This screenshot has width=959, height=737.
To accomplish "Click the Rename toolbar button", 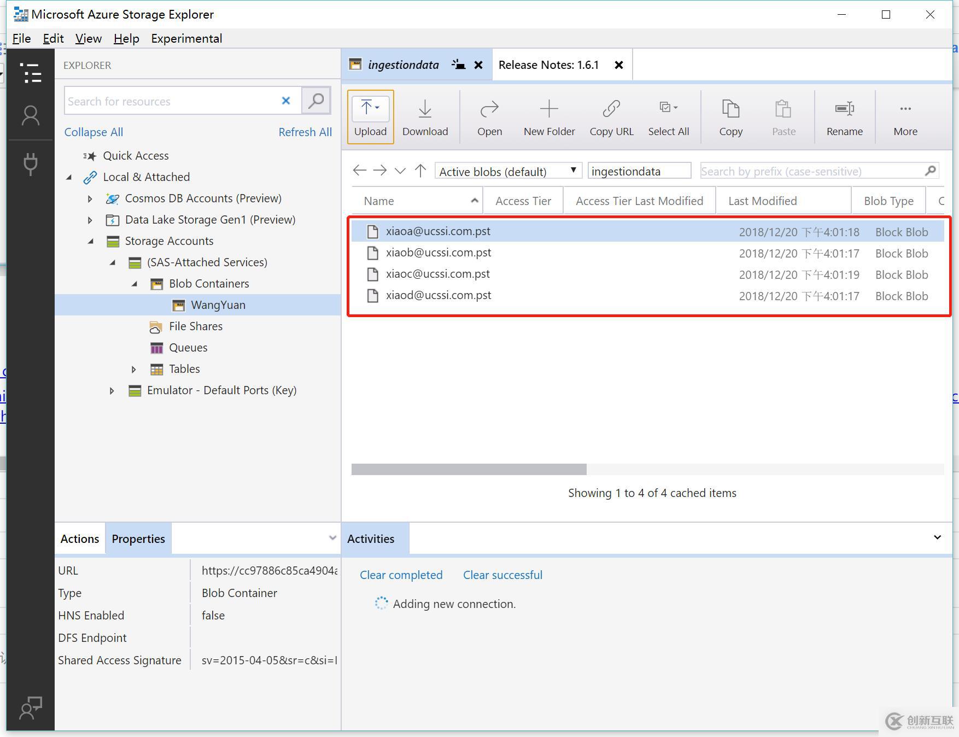I will (x=844, y=117).
